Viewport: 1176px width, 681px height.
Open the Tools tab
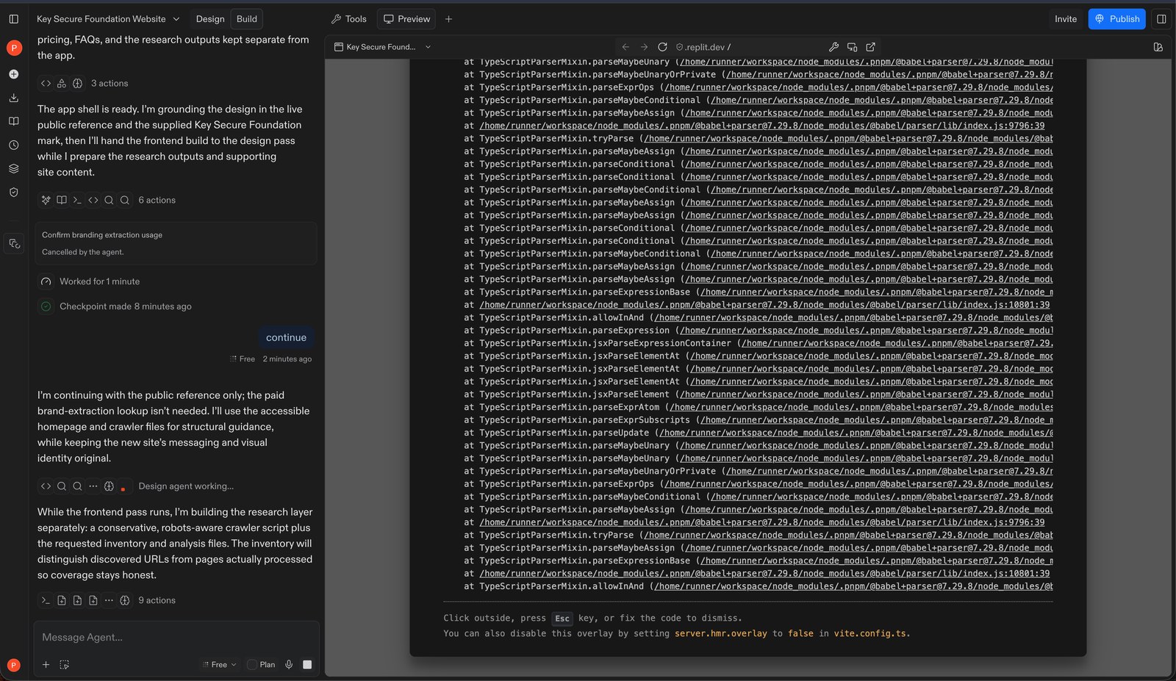[x=348, y=19]
